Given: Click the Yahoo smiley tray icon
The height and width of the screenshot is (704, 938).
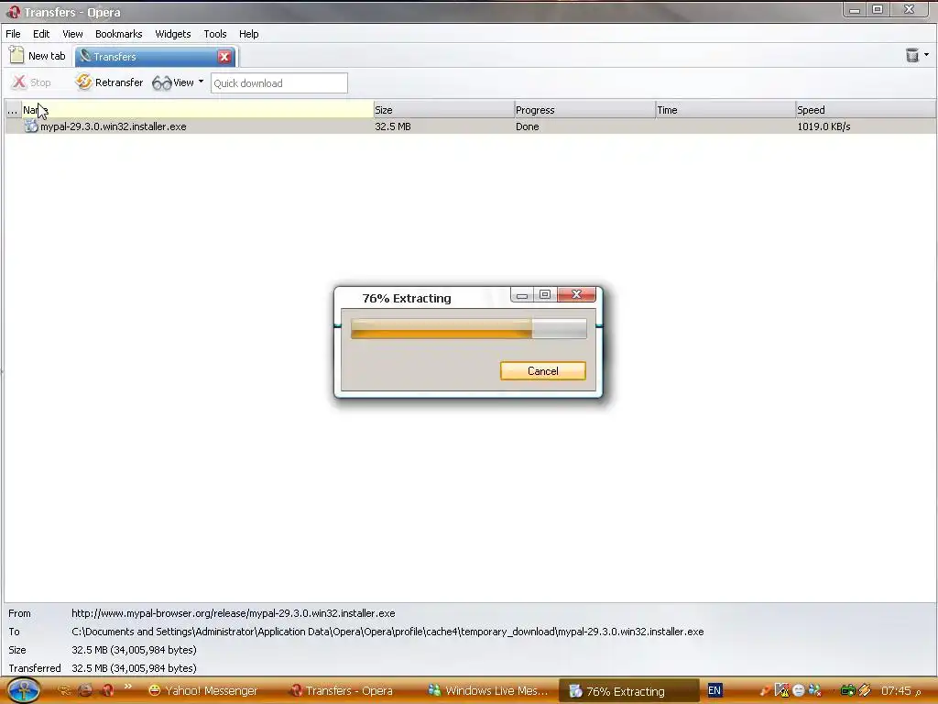Looking at the screenshot, I should click(799, 690).
